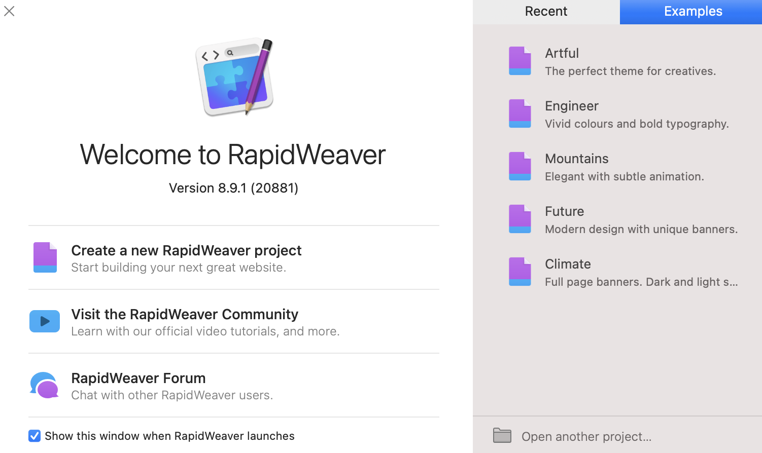This screenshot has height=453, width=762.
Task: Visit the RapidWeaver Community
Action: 185,314
